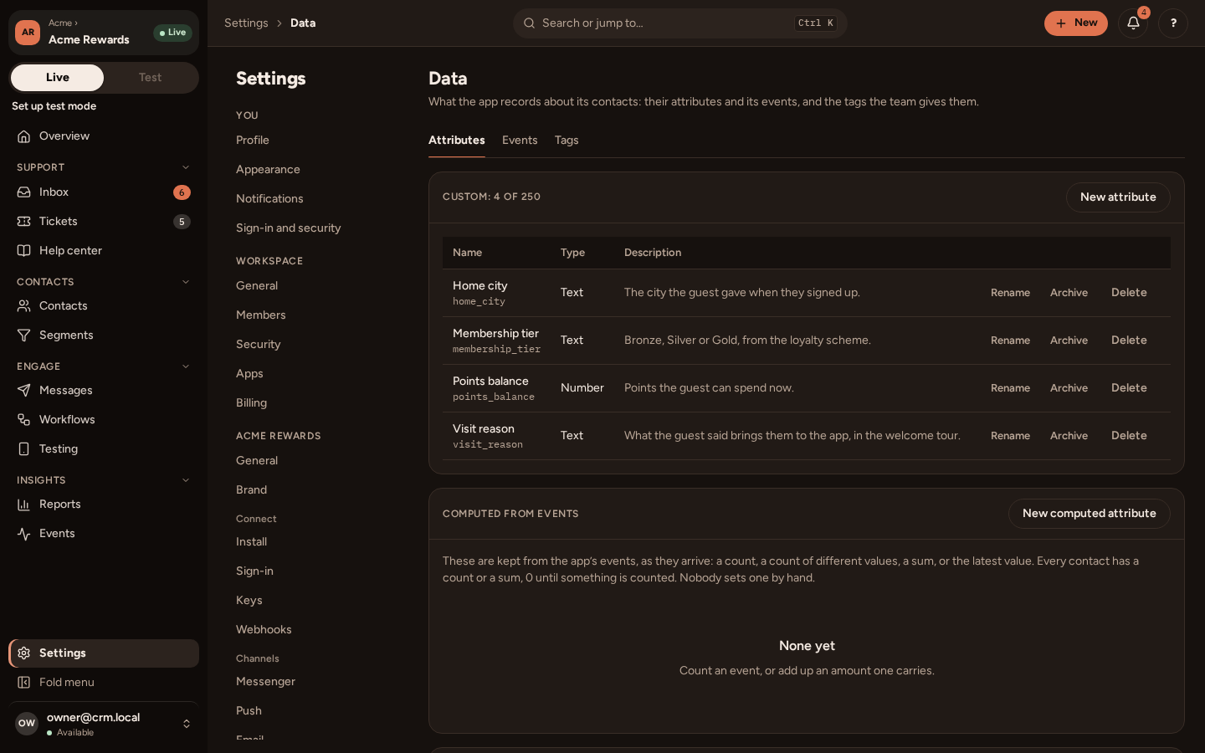Archive the Membership tier attribute
Screen dimensions: 1205x753
pyautogui.click(x=1069, y=341)
